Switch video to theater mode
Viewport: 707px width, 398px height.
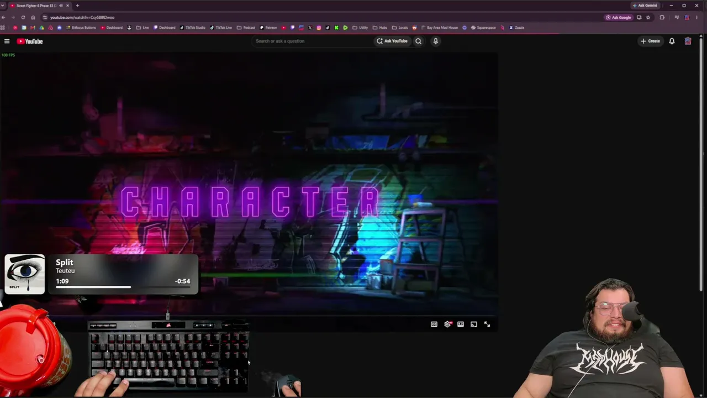pyautogui.click(x=461, y=324)
